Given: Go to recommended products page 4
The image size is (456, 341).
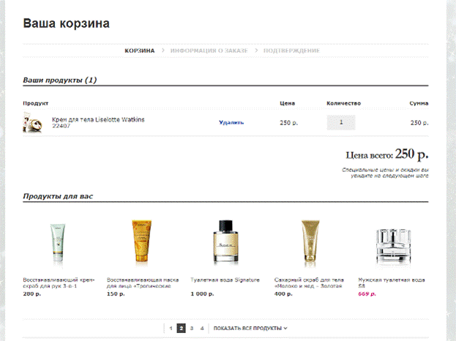Looking at the screenshot, I should [x=202, y=329].
